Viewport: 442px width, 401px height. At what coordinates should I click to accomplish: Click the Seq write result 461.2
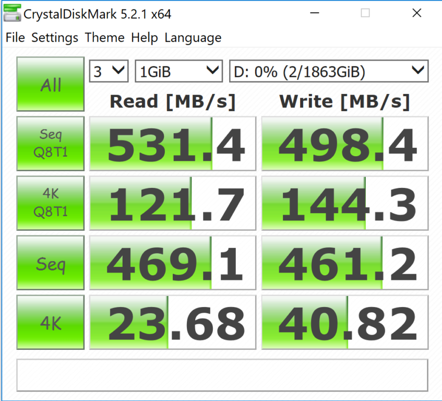point(345,263)
